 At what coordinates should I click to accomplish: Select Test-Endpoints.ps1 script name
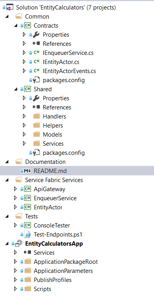[58, 235]
